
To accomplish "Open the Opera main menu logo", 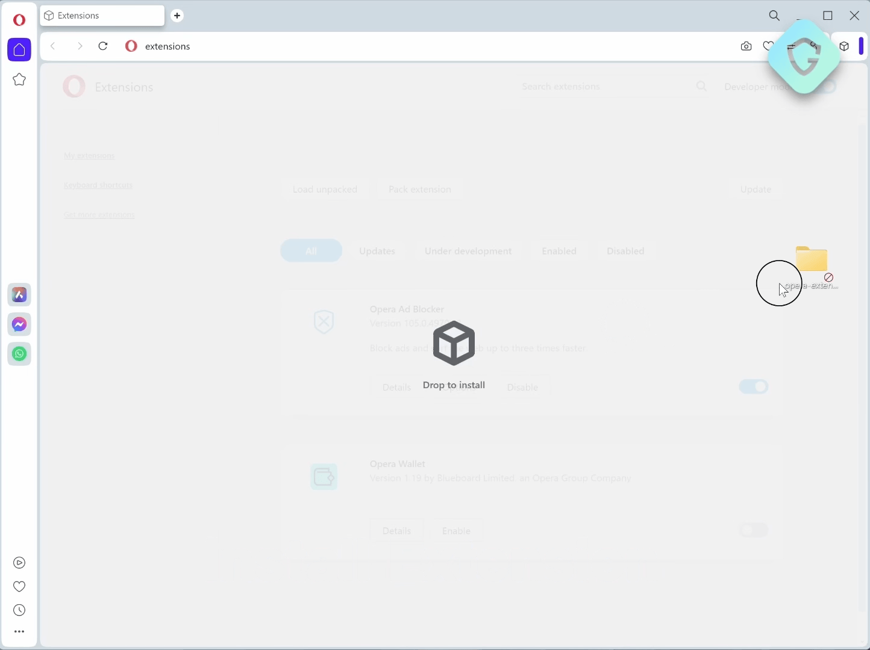I will click(19, 20).
